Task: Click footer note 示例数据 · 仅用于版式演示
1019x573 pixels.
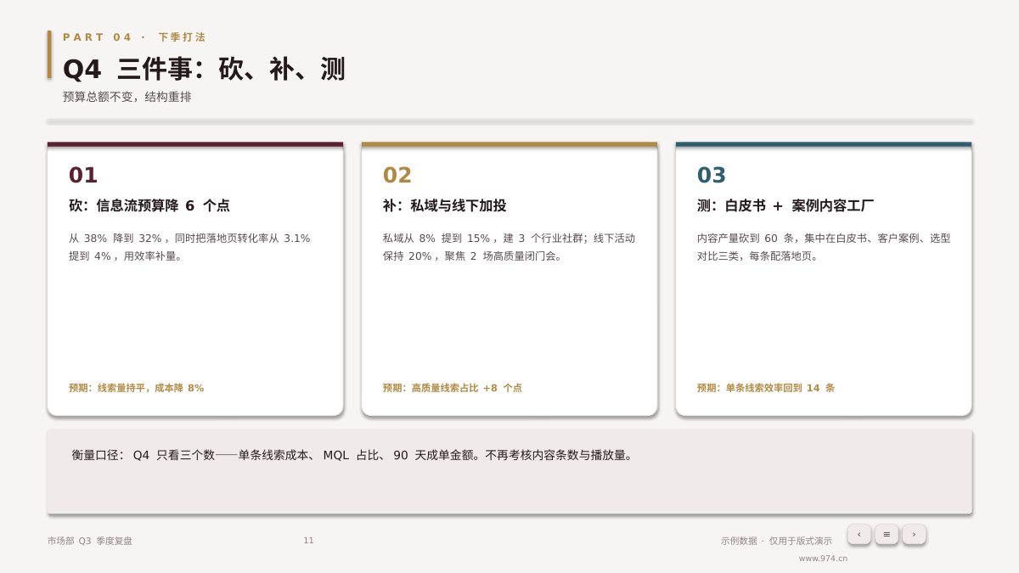Action: tap(776, 541)
